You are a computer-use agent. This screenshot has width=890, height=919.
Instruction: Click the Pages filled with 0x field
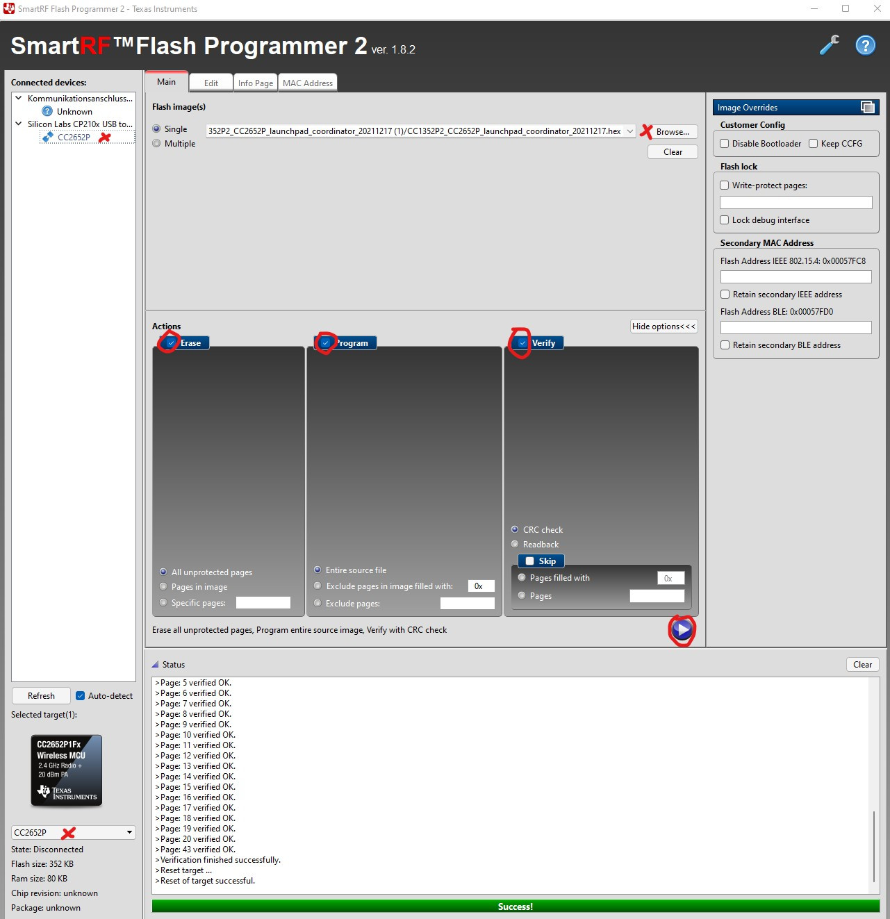(x=671, y=578)
